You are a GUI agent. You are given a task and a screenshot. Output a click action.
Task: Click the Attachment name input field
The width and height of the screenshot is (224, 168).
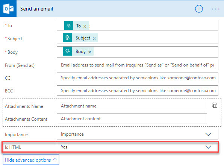click(132, 106)
